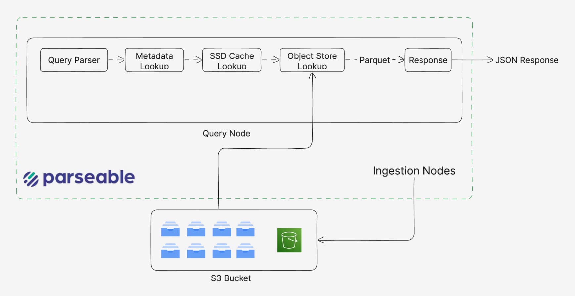
Task: Select the Response box
Action: point(428,60)
